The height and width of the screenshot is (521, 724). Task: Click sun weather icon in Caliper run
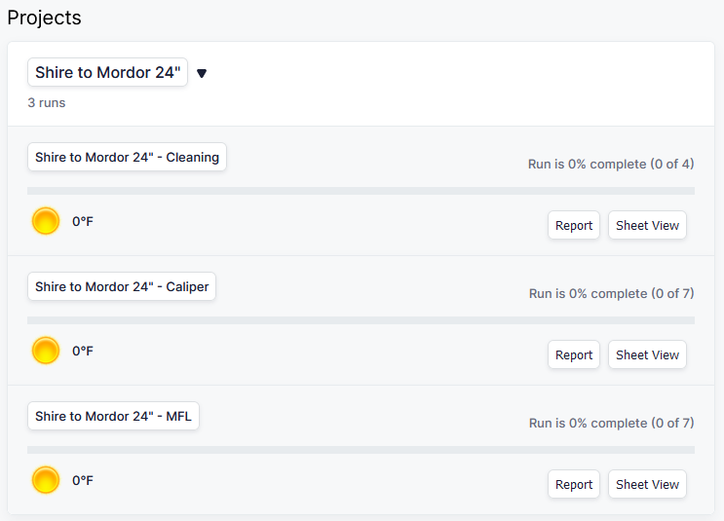click(x=46, y=351)
